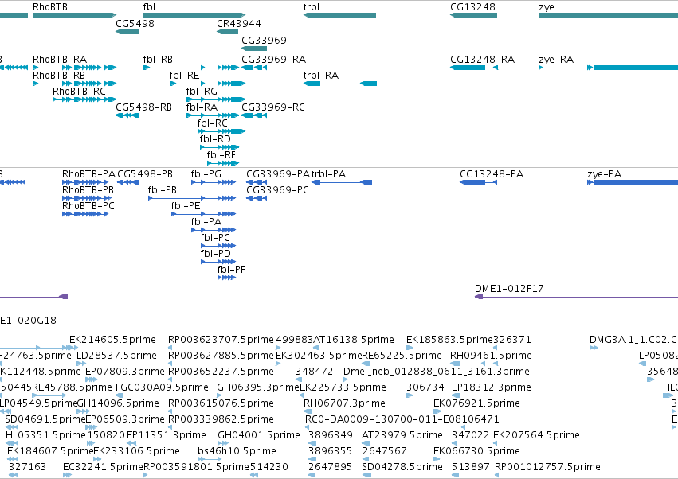Select the CG33969 gene bar

point(254,49)
